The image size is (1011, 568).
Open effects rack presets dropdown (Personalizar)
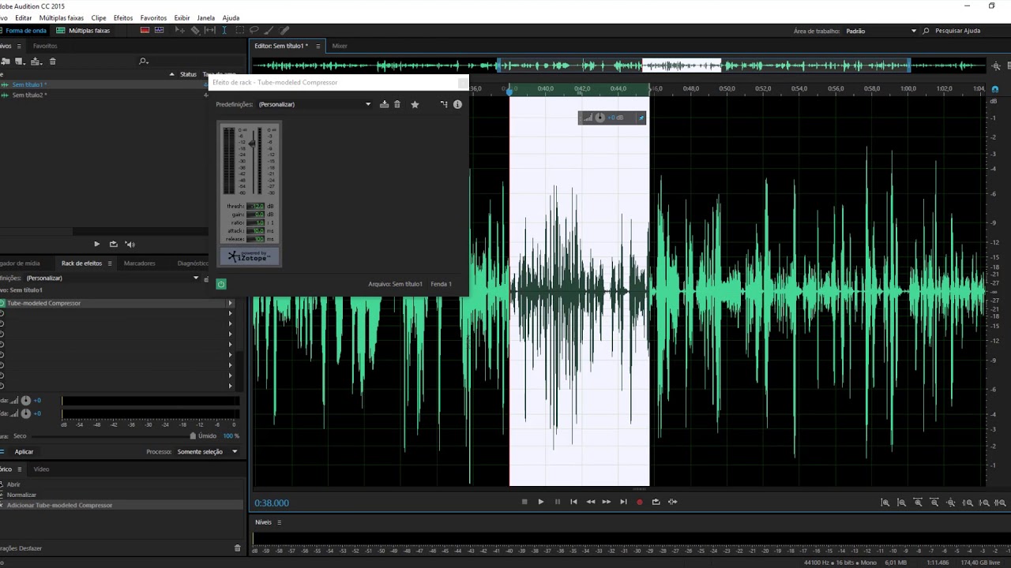point(112,278)
